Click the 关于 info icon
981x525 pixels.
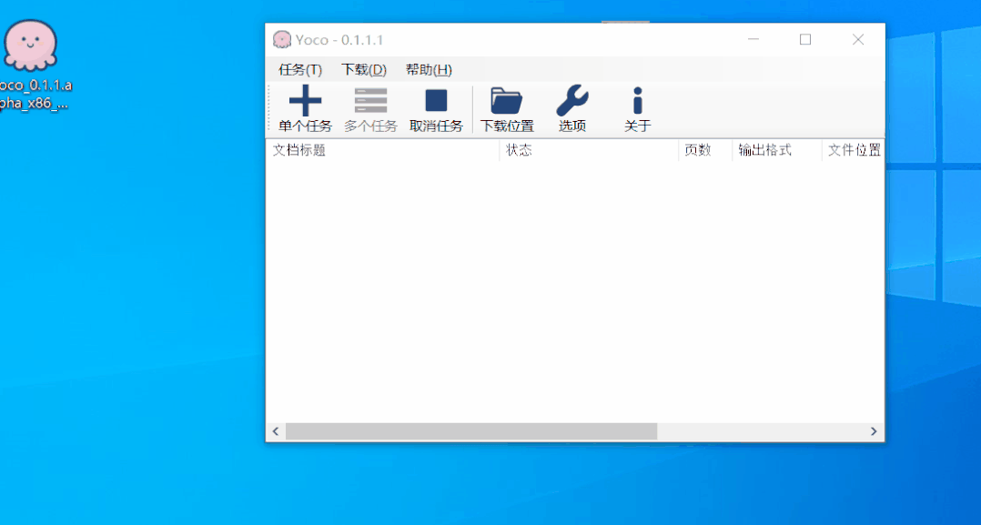637,101
